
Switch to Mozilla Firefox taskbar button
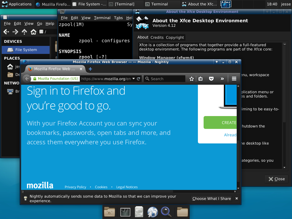click(x=53, y=4)
